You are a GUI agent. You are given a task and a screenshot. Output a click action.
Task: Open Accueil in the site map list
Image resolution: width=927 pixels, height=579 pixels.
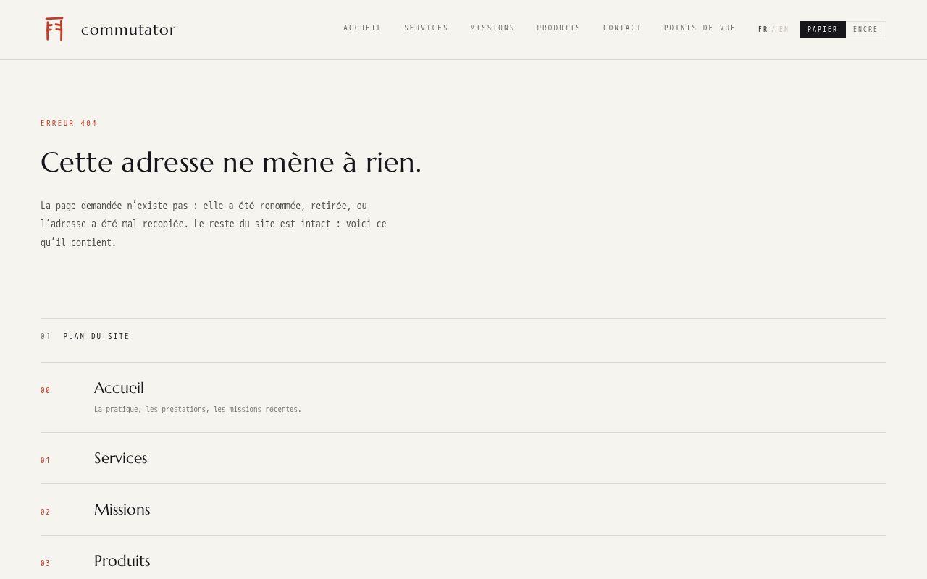(x=119, y=388)
